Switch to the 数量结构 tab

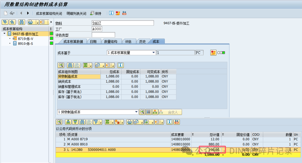pos(110,41)
